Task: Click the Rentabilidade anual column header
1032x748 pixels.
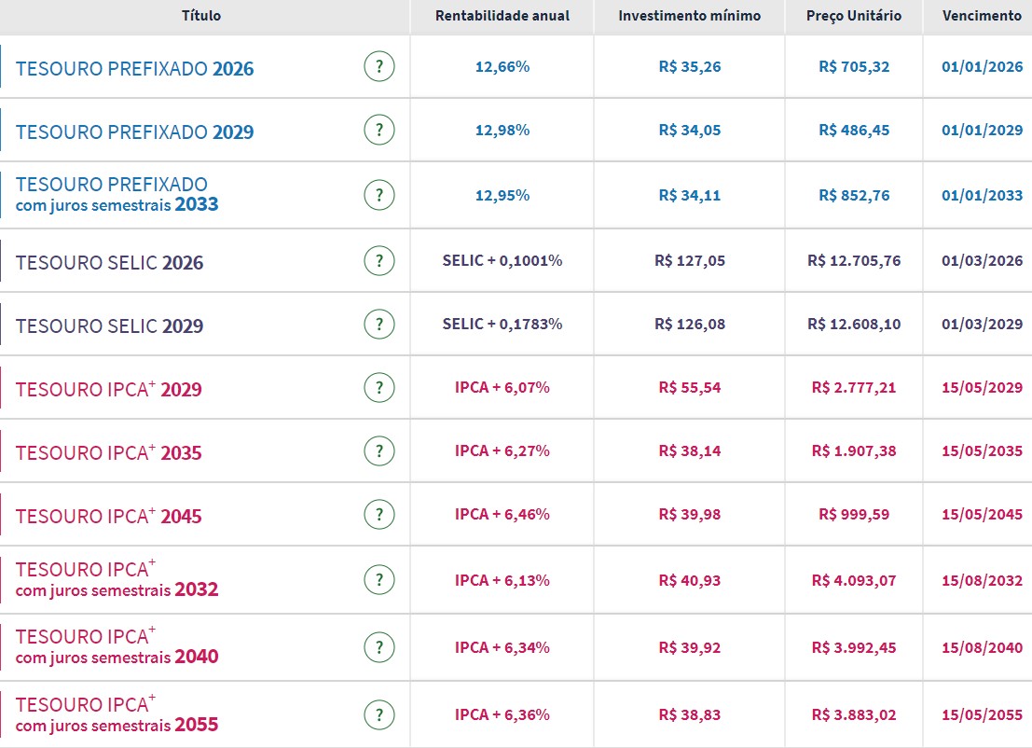Action: (x=502, y=16)
